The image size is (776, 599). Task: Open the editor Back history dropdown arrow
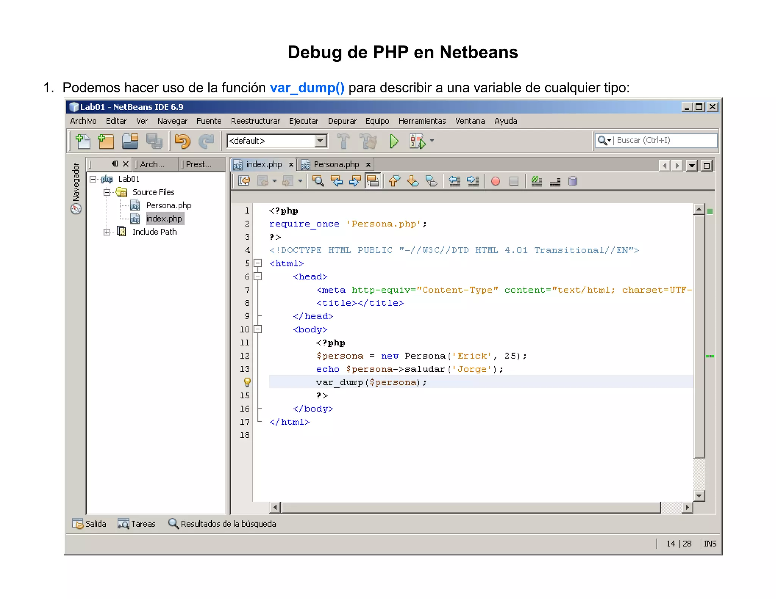(x=275, y=181)
